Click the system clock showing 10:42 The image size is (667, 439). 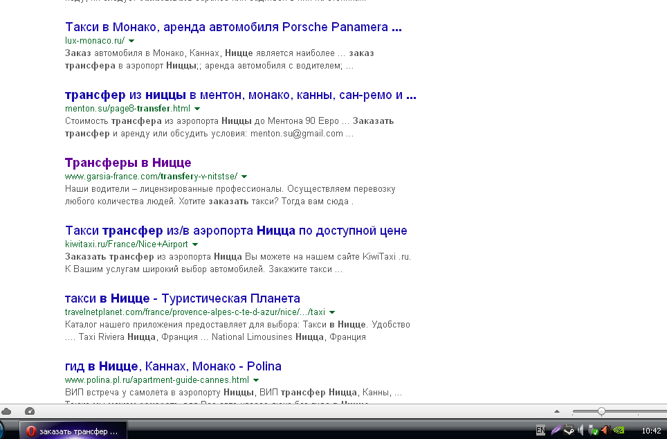[x=651, y=431]
